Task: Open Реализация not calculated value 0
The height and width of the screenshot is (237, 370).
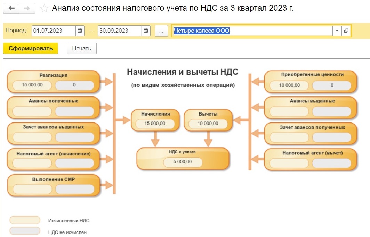Action: pyautogui.click(x=74, y=85)
